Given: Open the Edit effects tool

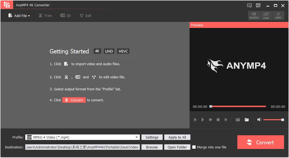Looking at the screenshot, I should tap(85, 16).
